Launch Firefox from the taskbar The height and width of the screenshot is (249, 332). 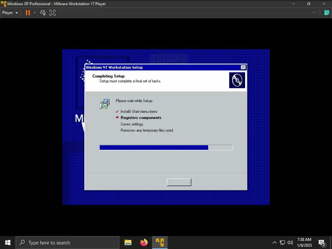(144, 243)
